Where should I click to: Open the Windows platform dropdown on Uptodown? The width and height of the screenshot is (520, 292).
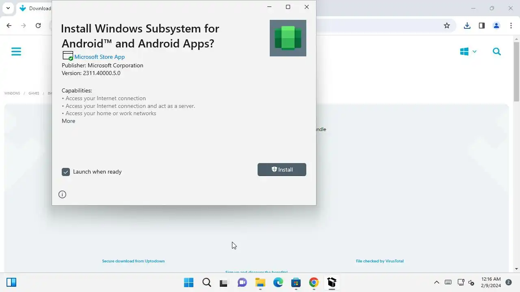[468, 52]
